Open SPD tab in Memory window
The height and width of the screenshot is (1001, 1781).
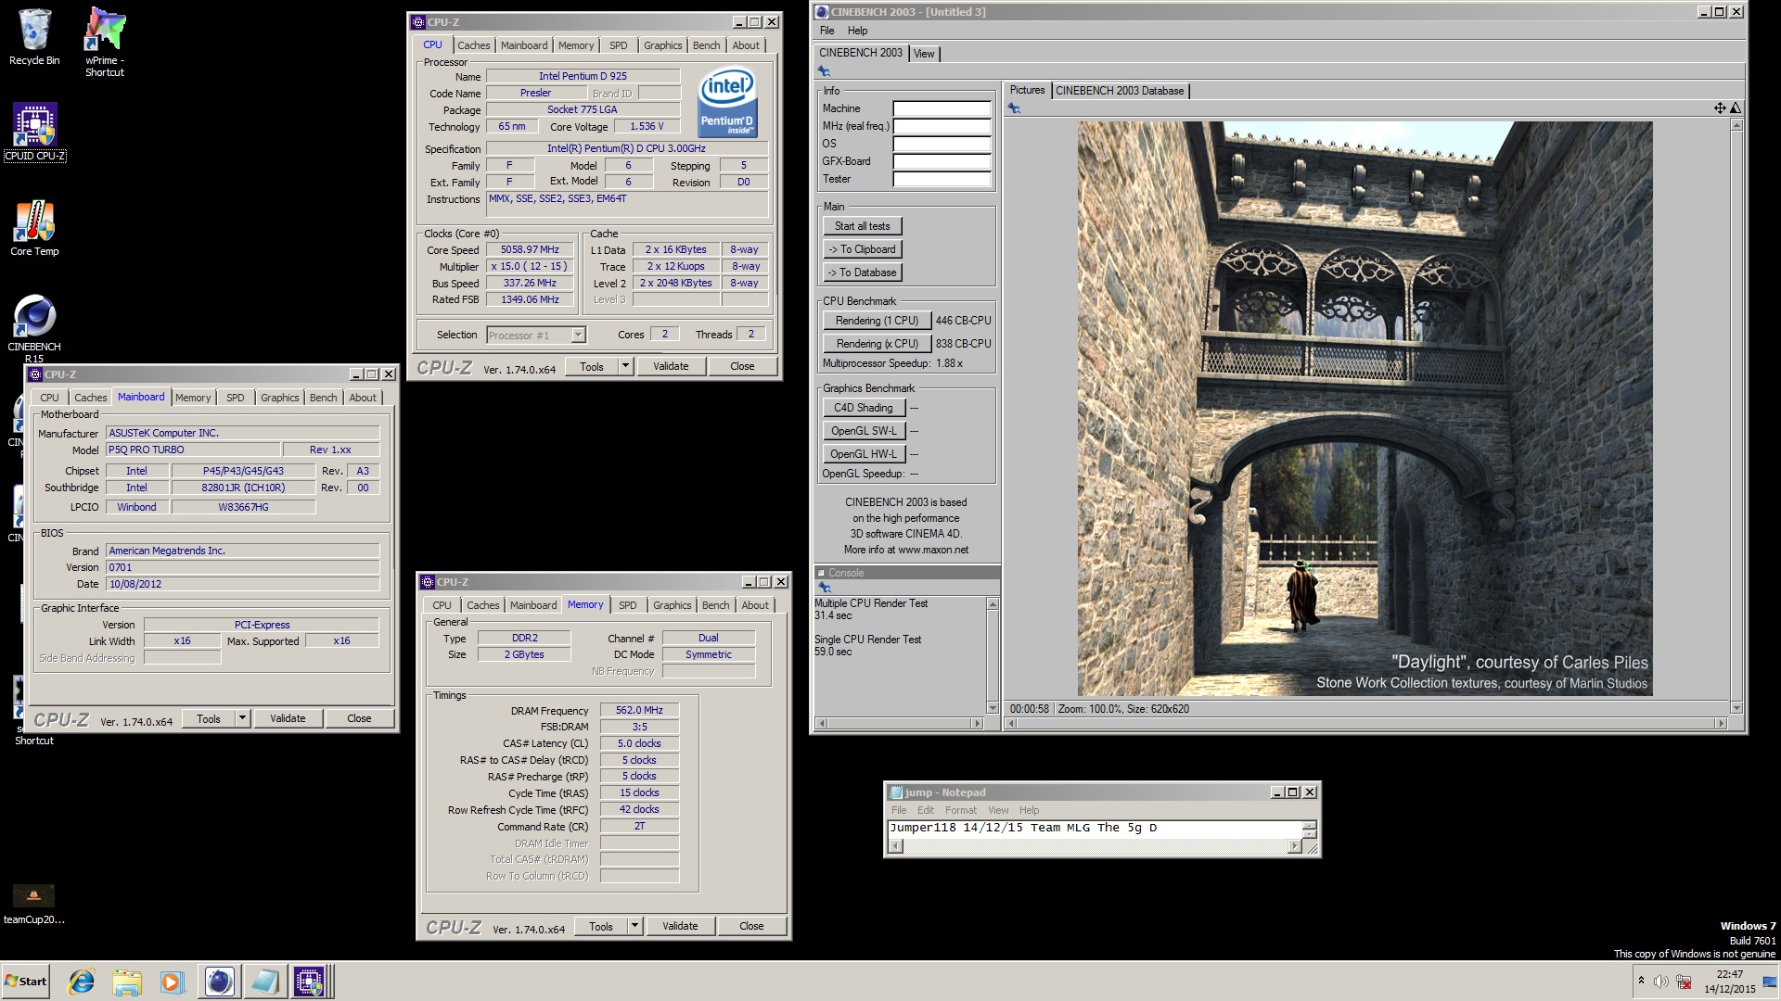(628, 605)
